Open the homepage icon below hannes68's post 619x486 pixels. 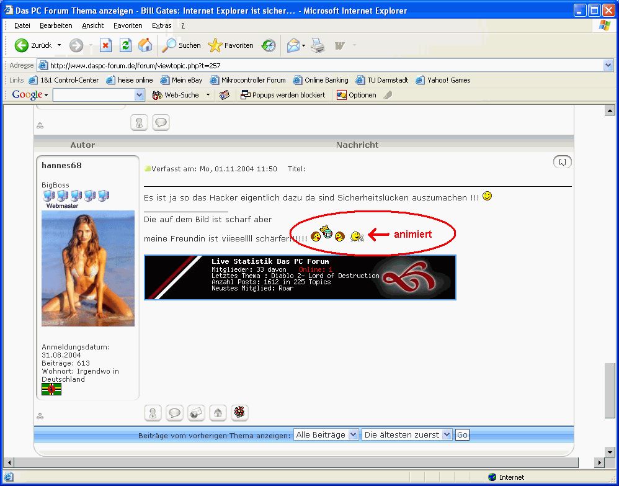pyautogui.click(x=218, y=413)
